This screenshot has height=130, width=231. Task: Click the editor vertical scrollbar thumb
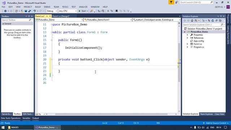179,62
